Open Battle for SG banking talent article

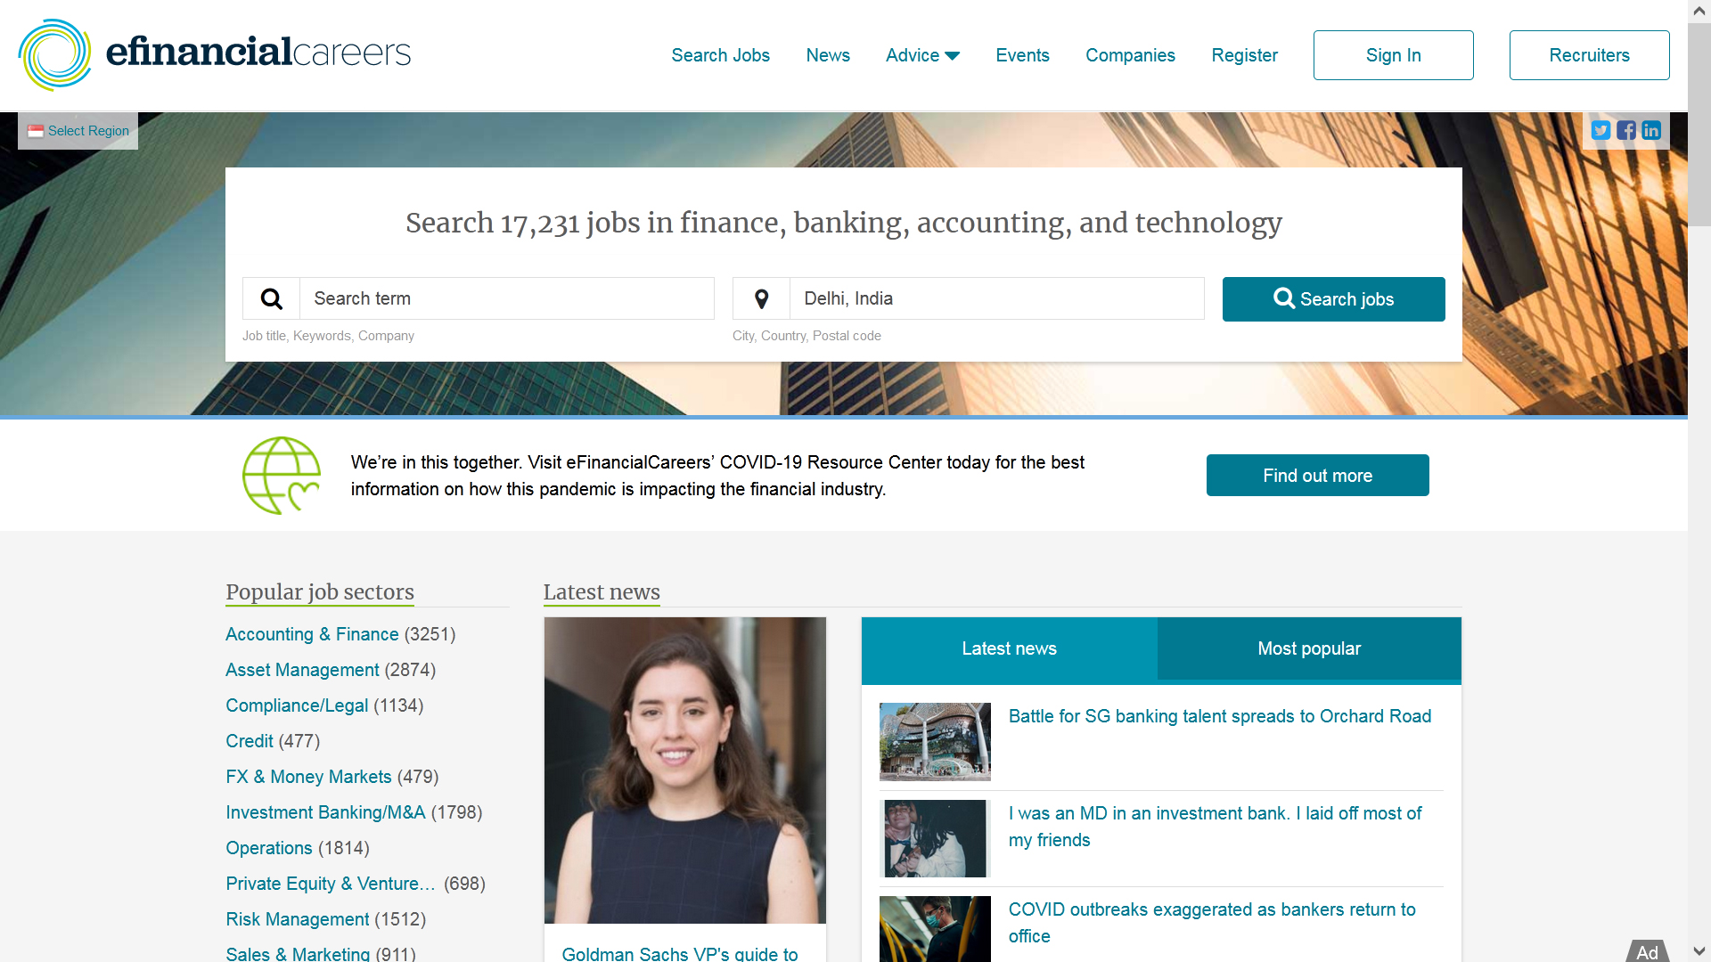click(1220, 716)
